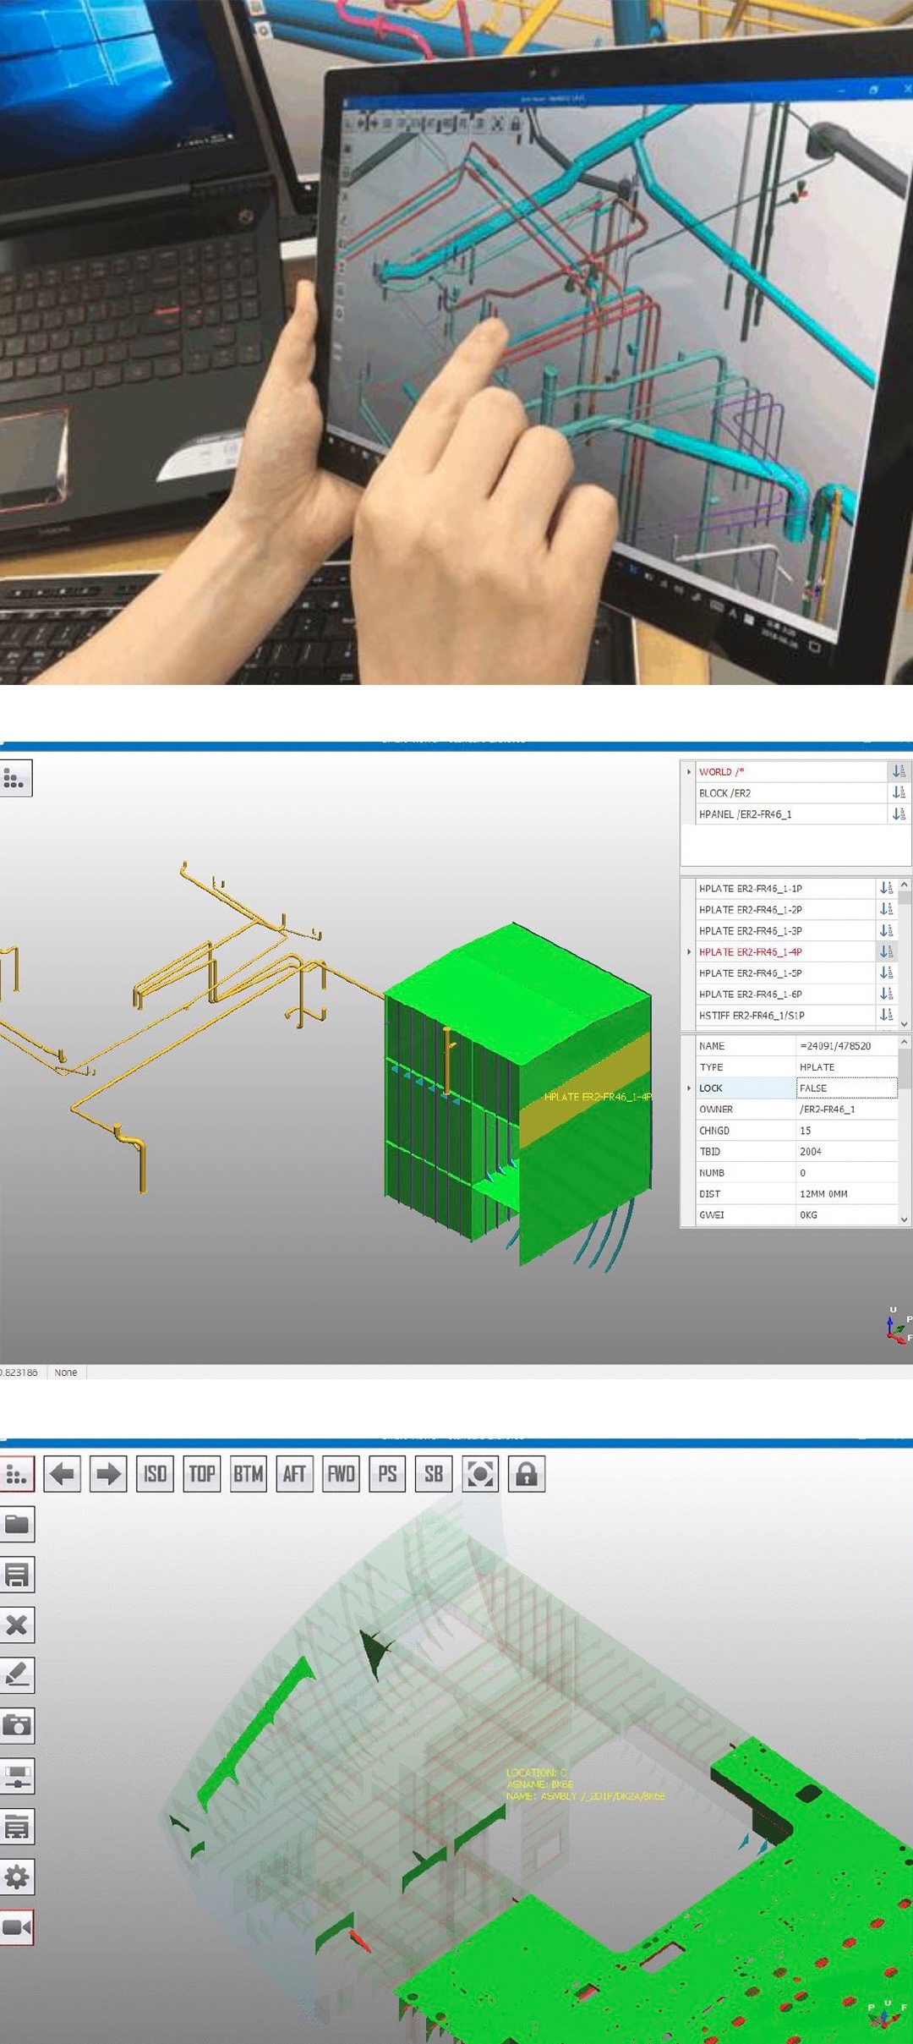Click the red-bordered video camera recording icon
The height and width of the screenshot is (2044, 913).
point(17,1927)
